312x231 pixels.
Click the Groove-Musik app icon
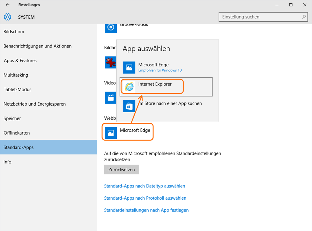[x=111, y=27]
